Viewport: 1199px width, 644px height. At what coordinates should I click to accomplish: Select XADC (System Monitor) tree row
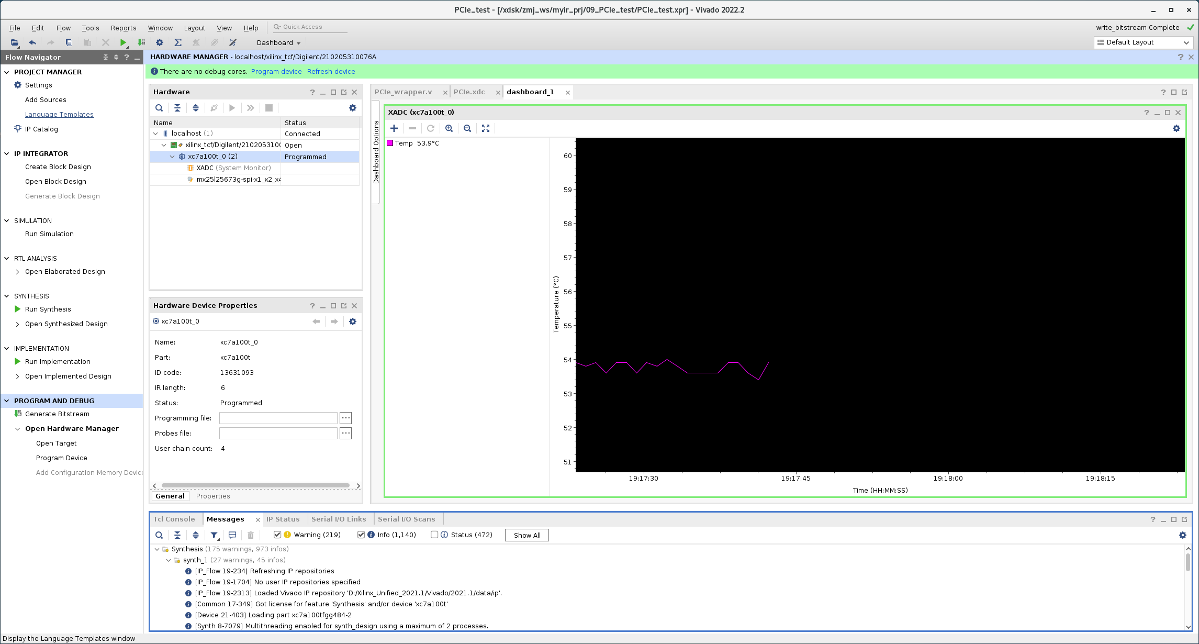pyautogui.click(x=254, y=168)
